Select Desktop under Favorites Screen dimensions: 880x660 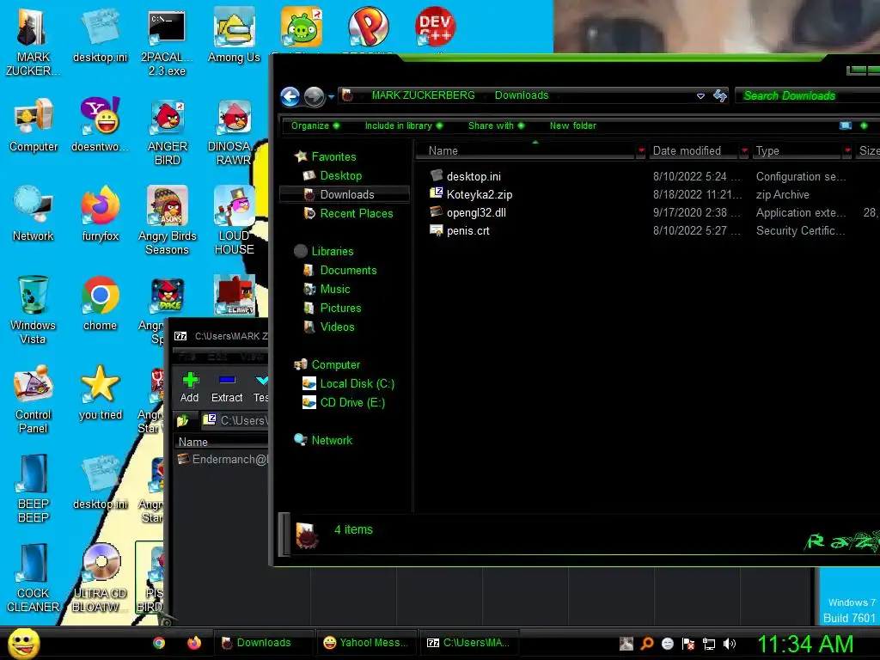(340, 175)
